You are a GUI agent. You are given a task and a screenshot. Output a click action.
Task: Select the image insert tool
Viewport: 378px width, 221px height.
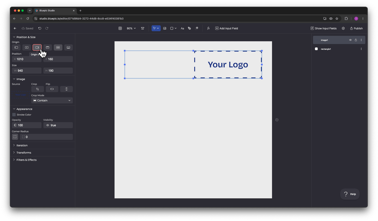(x=165, y=28)
